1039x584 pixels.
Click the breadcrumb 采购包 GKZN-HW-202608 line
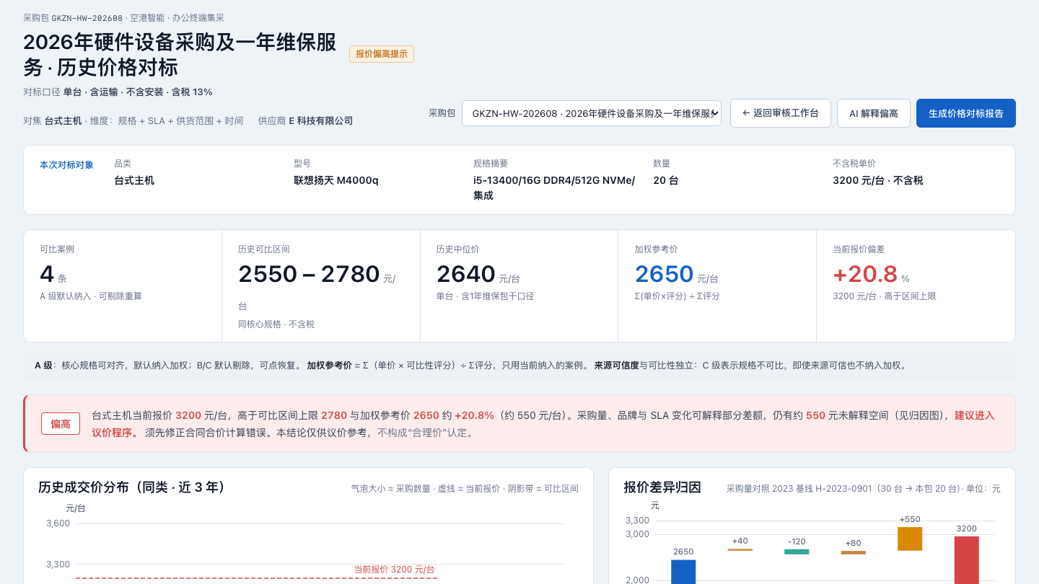(x=123, y=17)
